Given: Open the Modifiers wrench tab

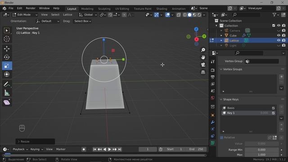Looking at the screenshot, I should pos(213,122).
